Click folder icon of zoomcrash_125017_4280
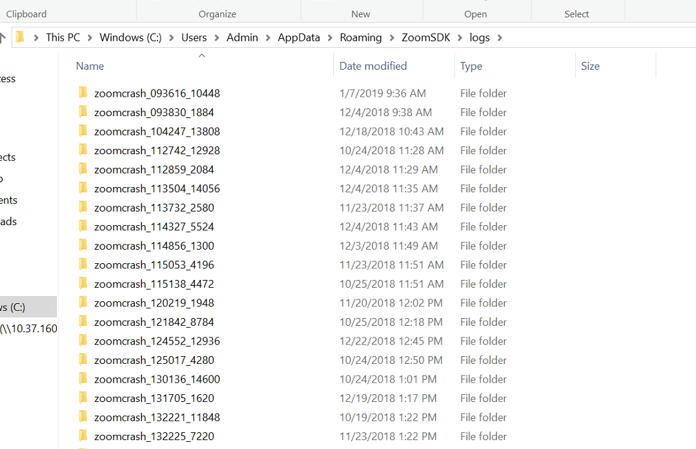696x449 pixels. click(x=83, y=360)
